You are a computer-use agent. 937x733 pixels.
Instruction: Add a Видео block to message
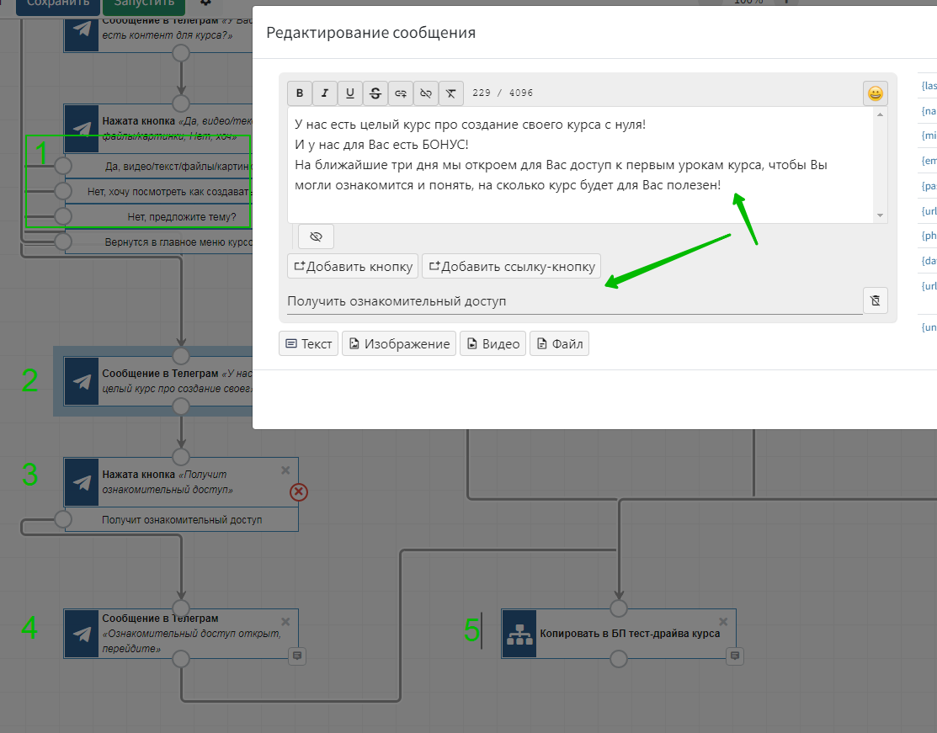click(492, 343)
